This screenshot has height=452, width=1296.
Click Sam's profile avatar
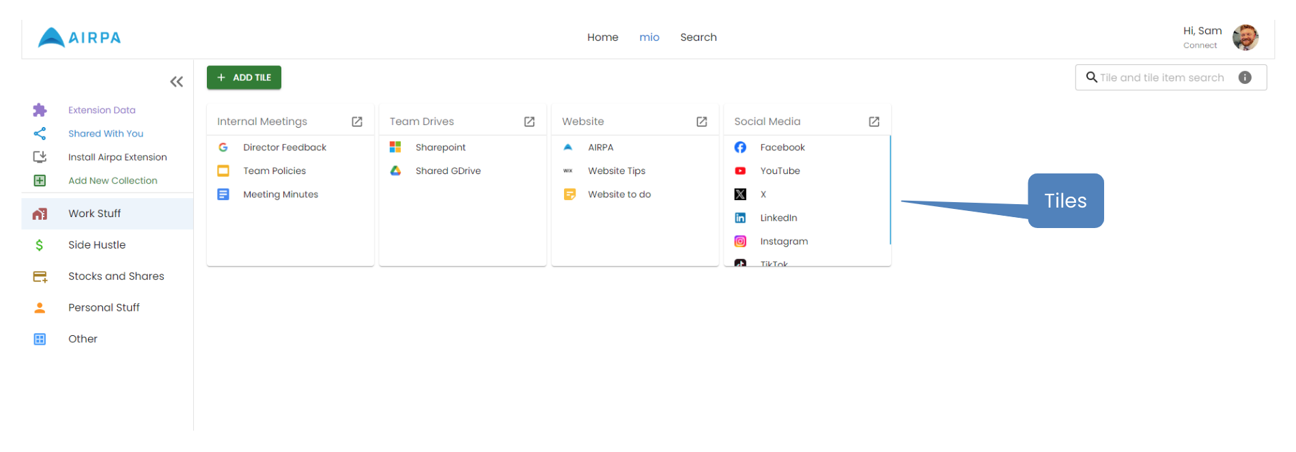coord(1245,38)
